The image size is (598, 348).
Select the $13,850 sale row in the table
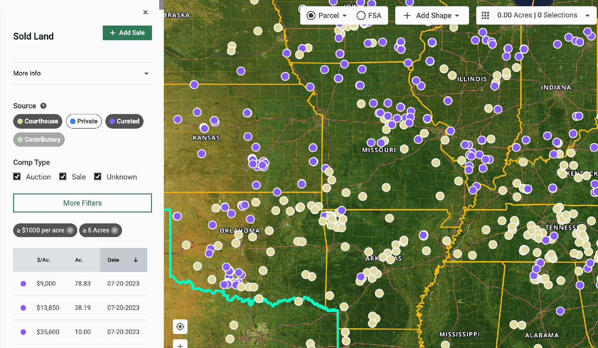click(80, 307)
